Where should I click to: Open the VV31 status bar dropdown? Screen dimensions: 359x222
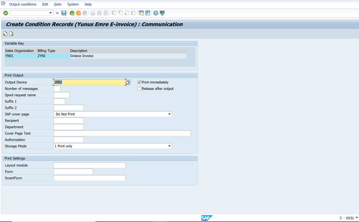pos(356,218)
